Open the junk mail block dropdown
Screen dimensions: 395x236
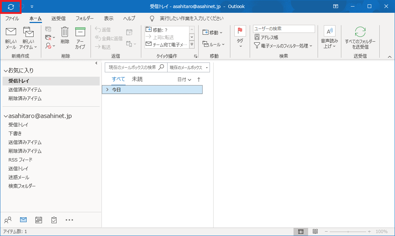pos(50,46)
